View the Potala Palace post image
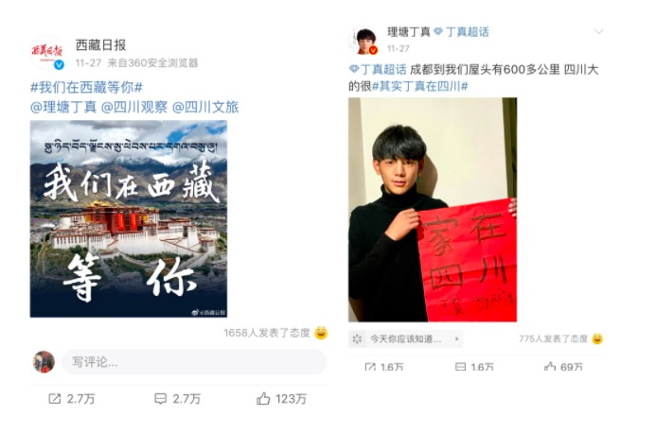657x433 pixels. click(x=129, y=218)
